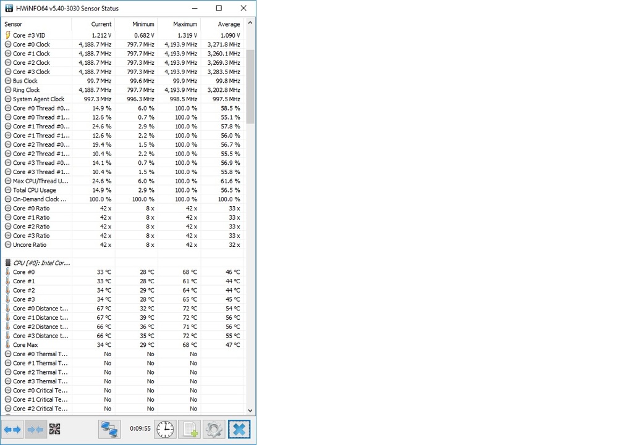Image resolution: width=618 pixels, height=445 pixels.
Task: Click the scrollbar down arrow
Action: 250,410
